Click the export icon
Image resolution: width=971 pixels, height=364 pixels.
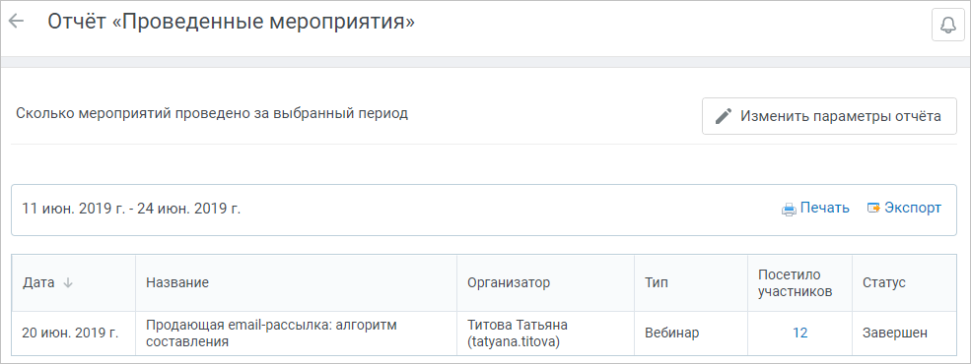(873, 209)
